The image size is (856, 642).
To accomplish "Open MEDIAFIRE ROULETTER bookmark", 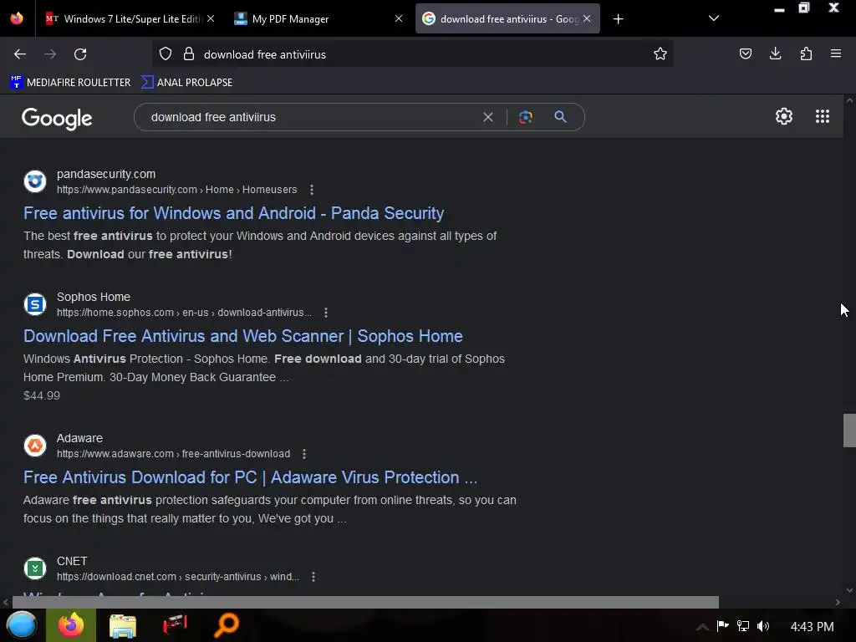I will click(x=70, y=83).
